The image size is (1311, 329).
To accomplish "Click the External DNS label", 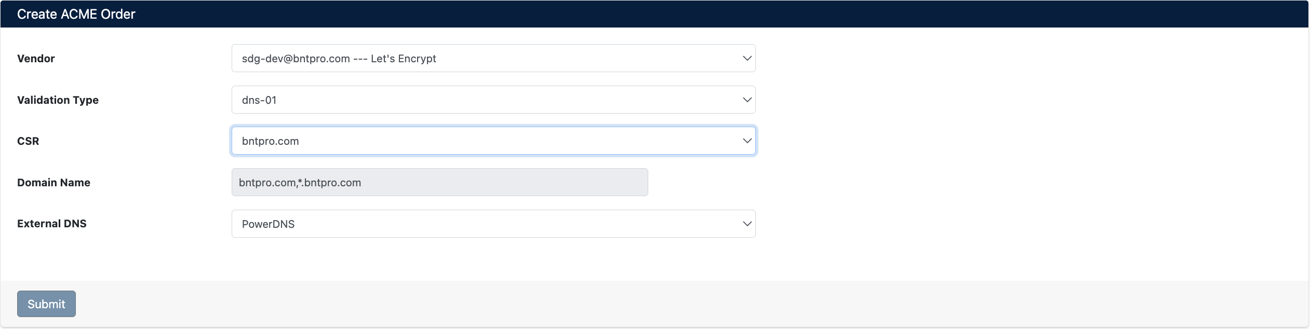I will point(52,224).
